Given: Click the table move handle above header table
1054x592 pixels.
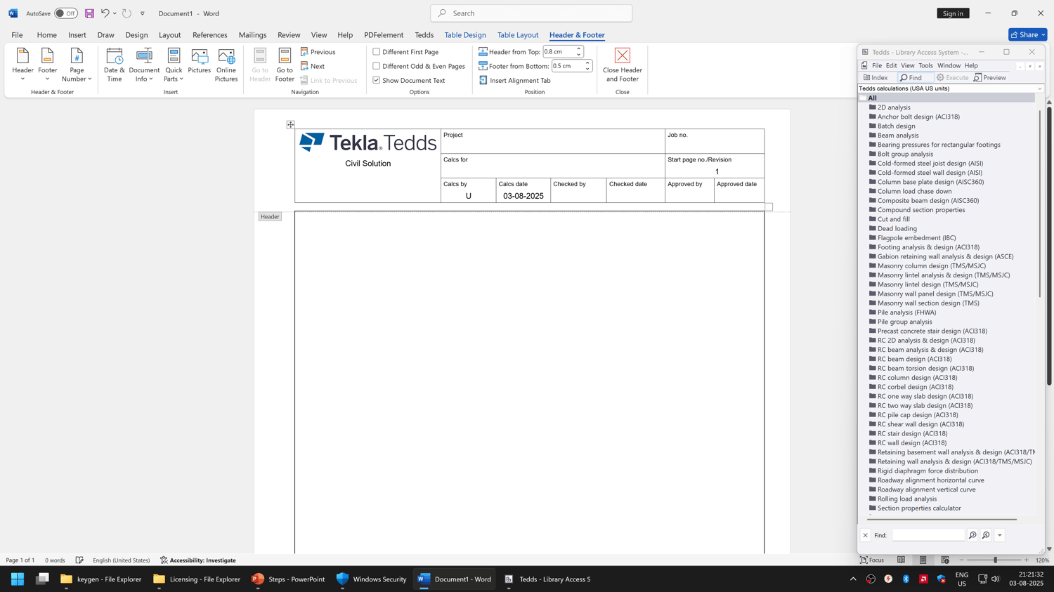Looking at the screenshot, I should pos(290,124).
